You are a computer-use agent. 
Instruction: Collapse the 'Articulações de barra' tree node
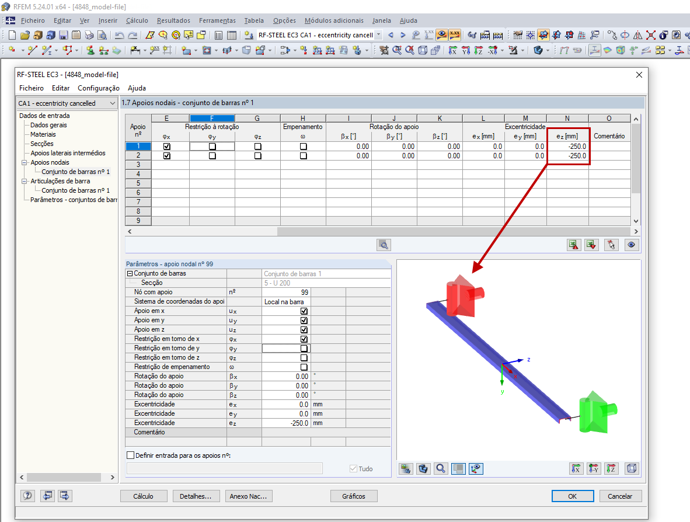point(25,181)
